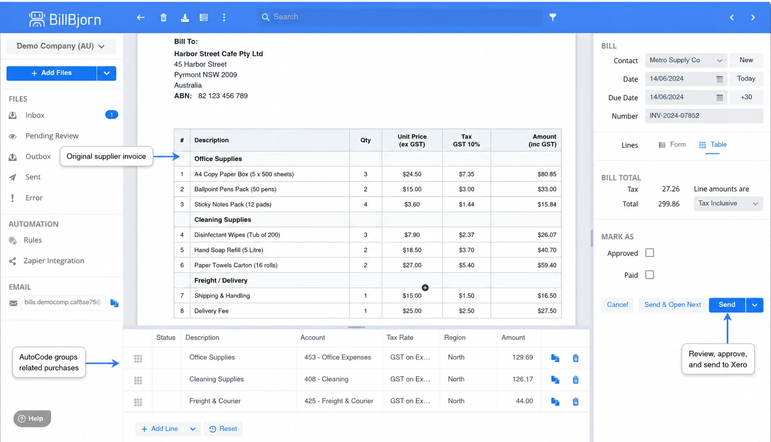Click the bill Number input field

coord(704,116)
